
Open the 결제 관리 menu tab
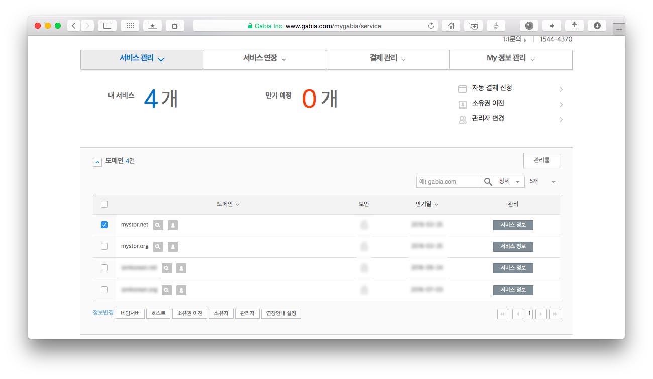point(387,59)
